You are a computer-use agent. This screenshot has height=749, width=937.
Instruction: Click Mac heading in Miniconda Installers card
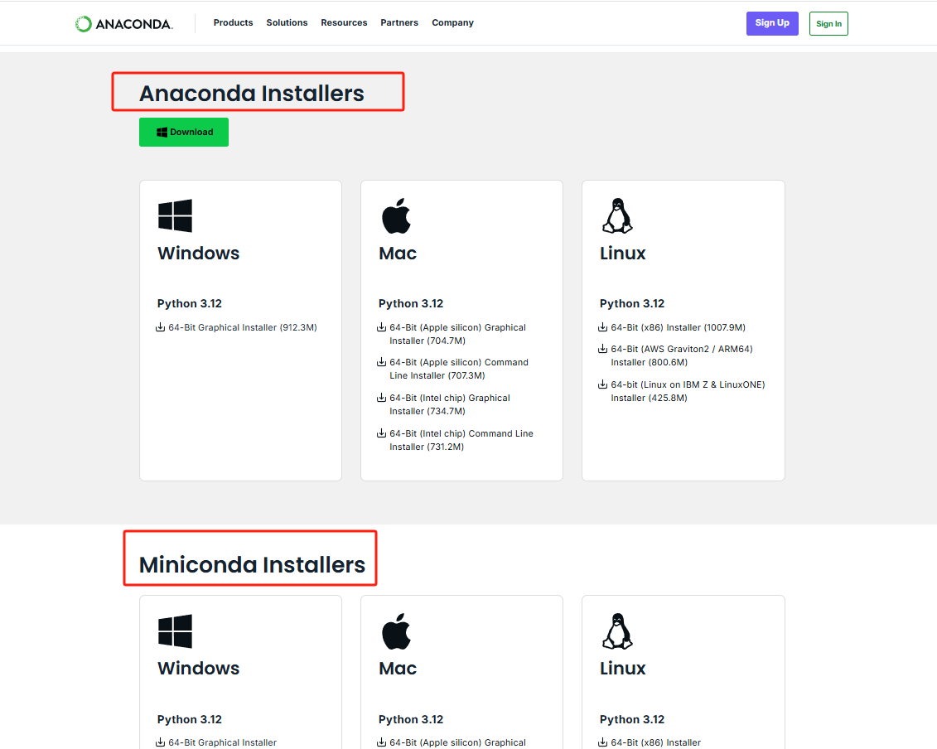398,669
